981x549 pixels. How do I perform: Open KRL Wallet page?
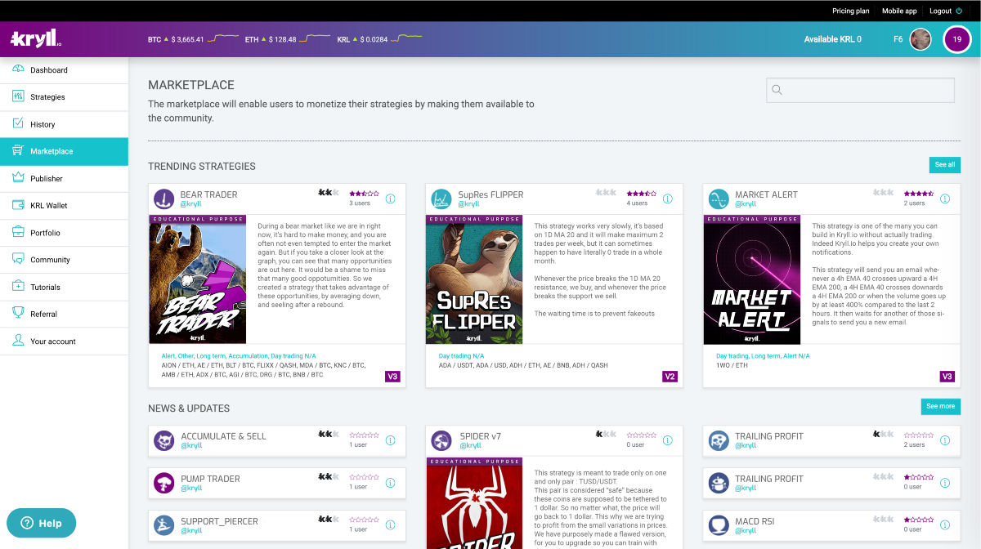[64, 205]
